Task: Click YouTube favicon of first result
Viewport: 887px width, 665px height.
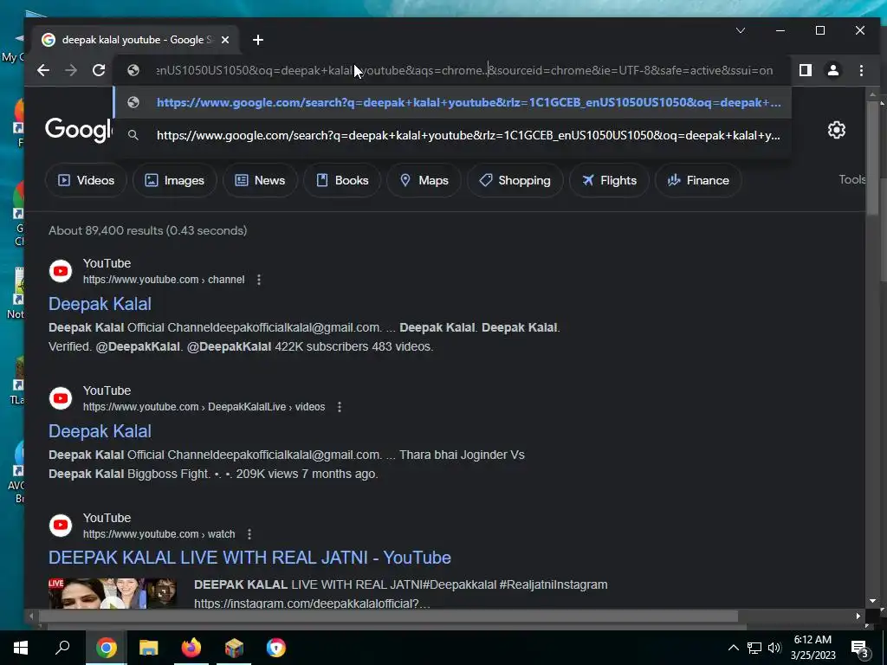Action: [61, 271]
